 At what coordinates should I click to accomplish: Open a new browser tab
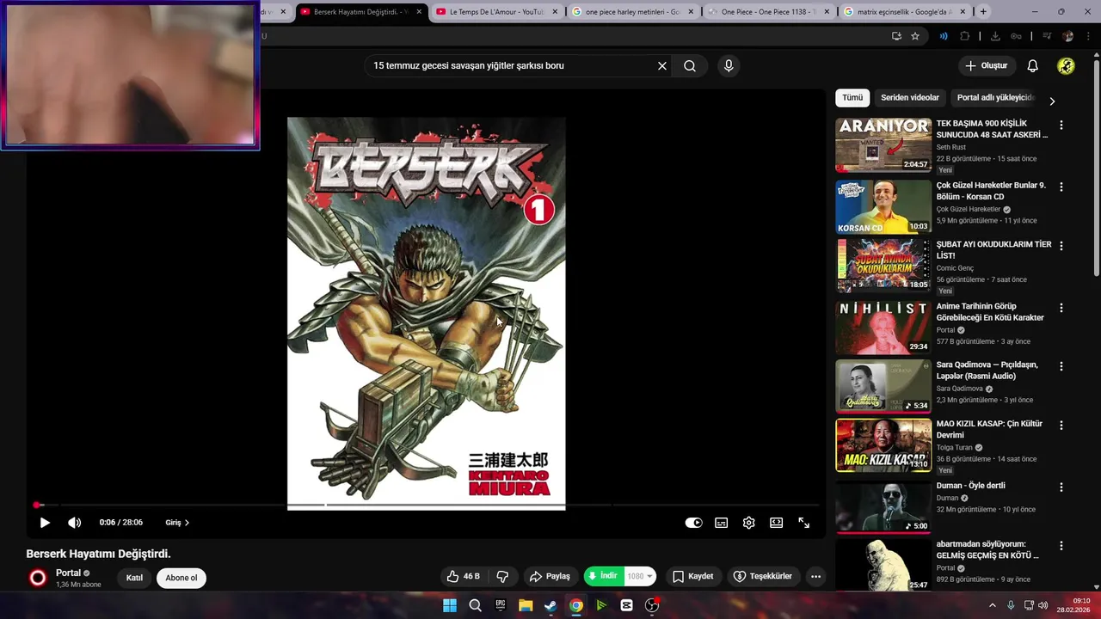[983, 12]
